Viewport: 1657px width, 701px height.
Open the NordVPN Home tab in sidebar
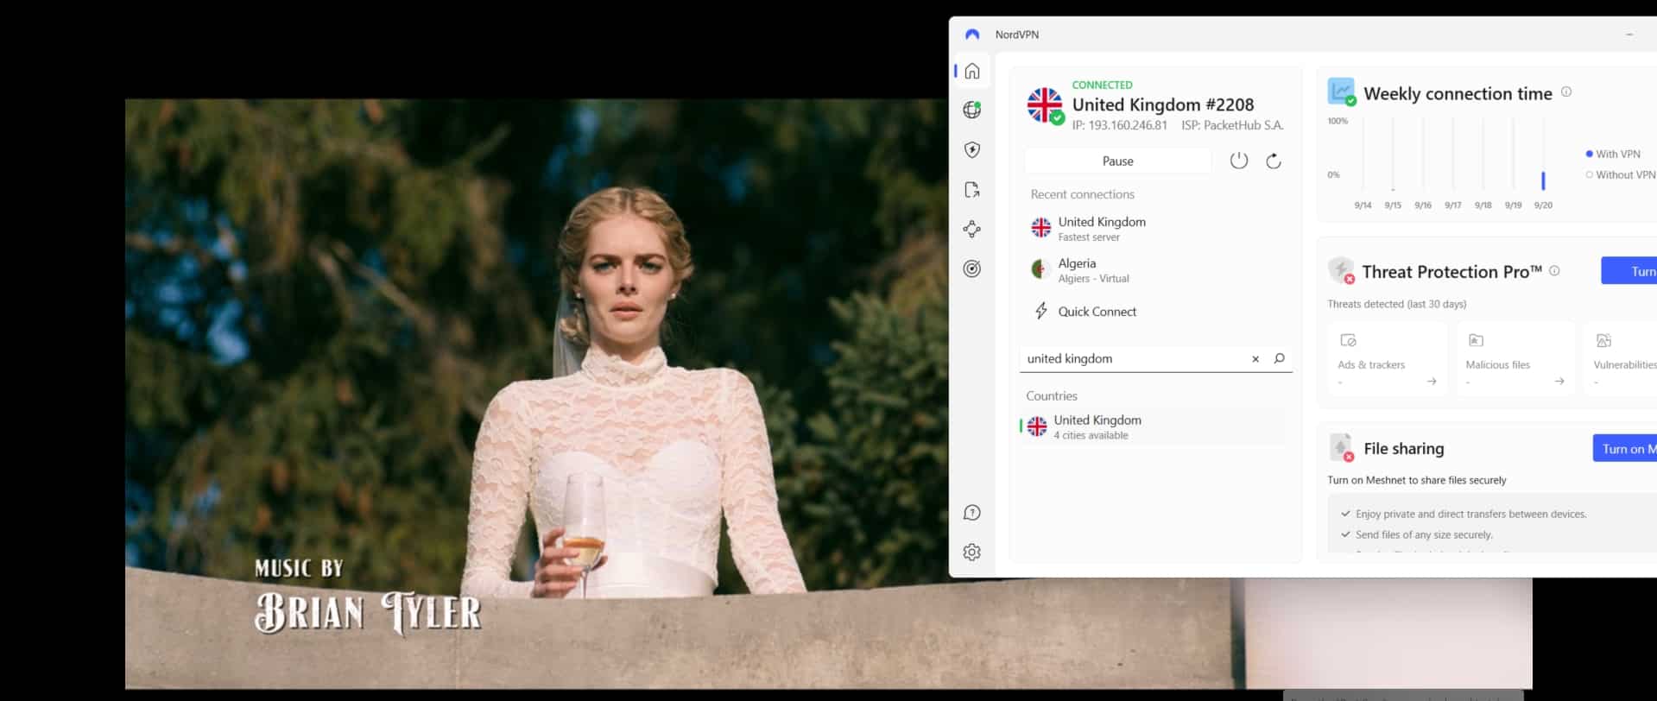(972, 71)
